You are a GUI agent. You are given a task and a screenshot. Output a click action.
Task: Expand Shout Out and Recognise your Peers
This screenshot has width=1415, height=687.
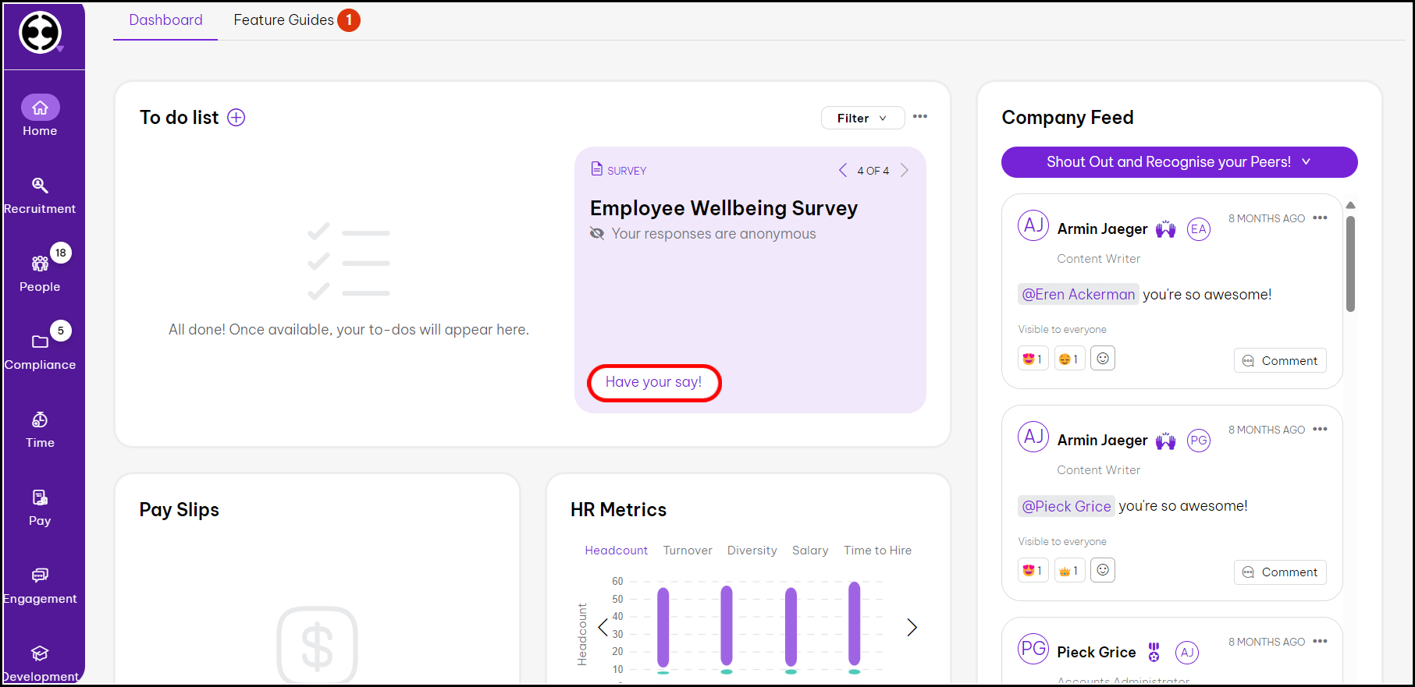[x=1179, y=162]
